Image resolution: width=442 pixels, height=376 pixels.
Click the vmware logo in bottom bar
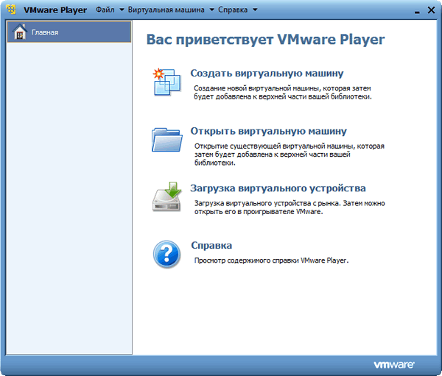pos(394,365)
